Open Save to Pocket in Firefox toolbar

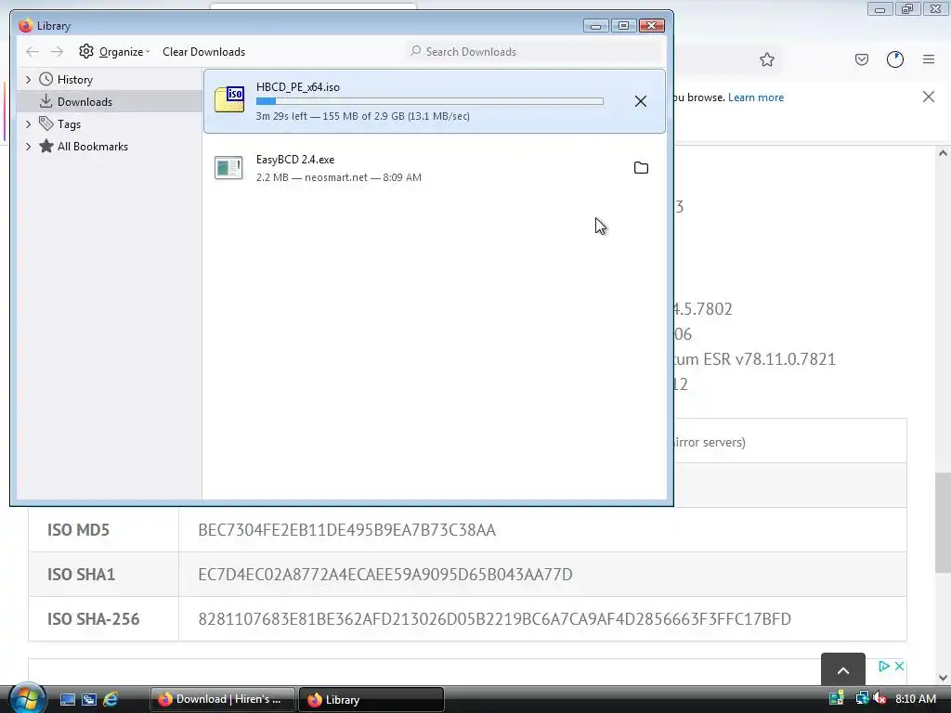click(862, 59)
